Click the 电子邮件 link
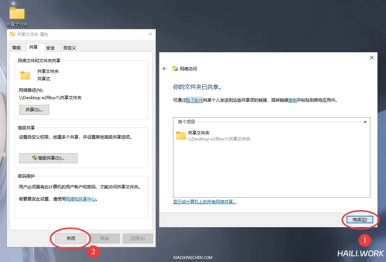 [194, 100]
